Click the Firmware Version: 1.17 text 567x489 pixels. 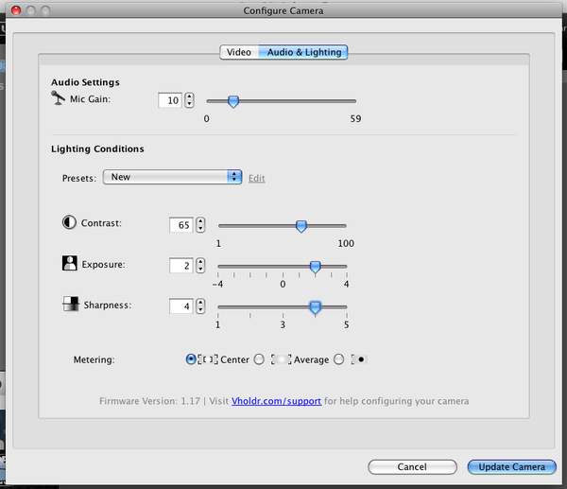pos(149,401)
